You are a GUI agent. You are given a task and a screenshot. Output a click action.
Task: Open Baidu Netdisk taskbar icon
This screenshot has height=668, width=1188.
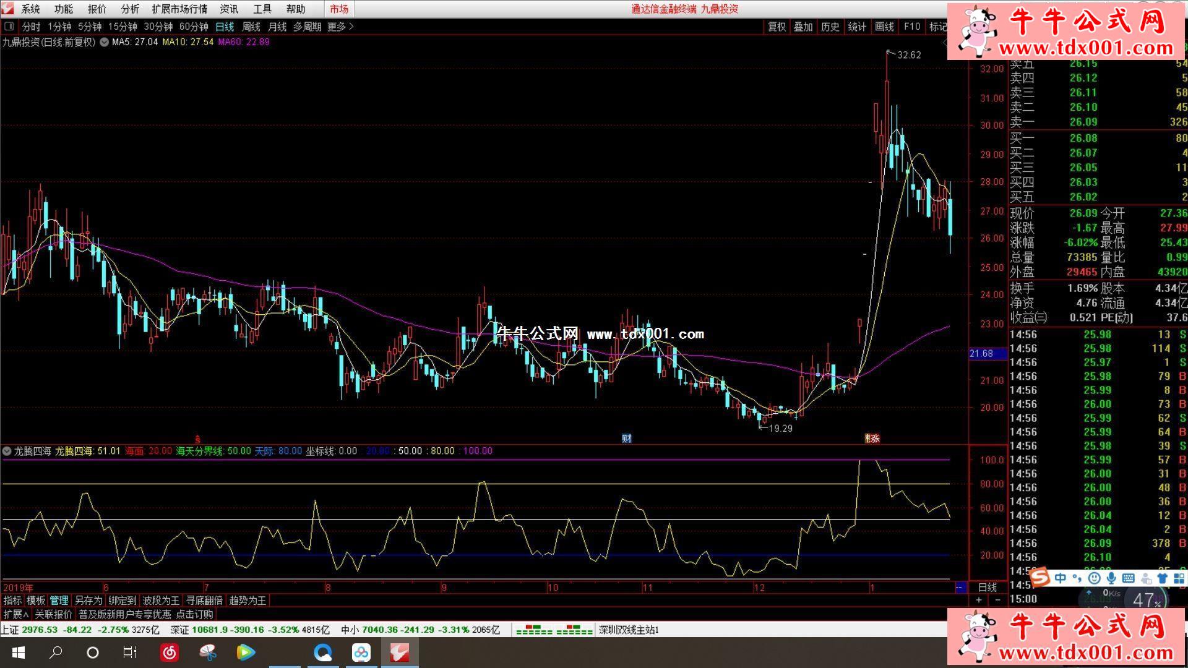[x=361, y=653]
